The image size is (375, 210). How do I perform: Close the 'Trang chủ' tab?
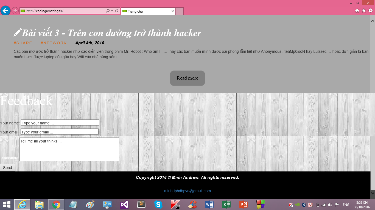[x=173, y=11]
